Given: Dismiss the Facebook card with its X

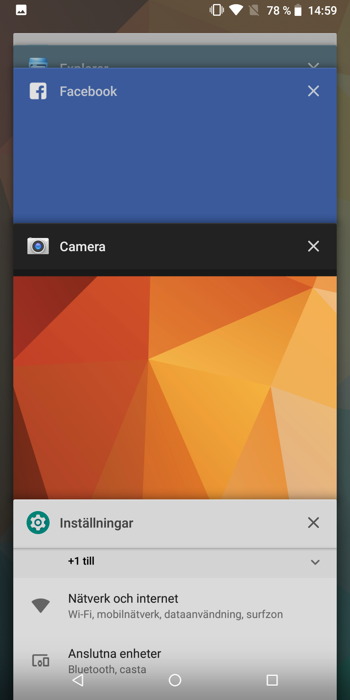Looking at the screenshot, I should pos(313,91).
